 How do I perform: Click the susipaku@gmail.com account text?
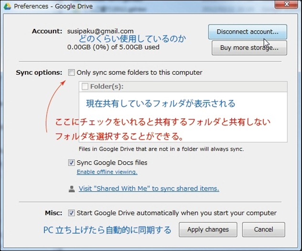(100, 31)
